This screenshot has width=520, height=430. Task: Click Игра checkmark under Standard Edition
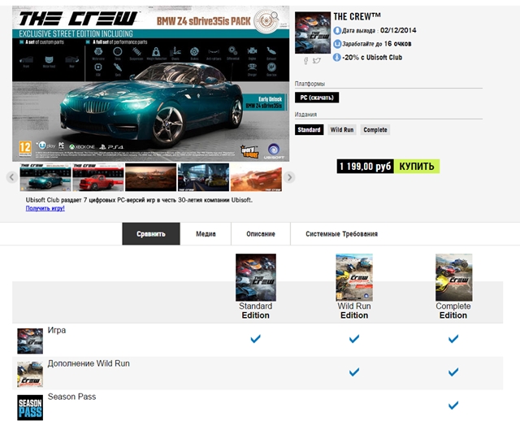pyautogui.click(x=255, y=339)
